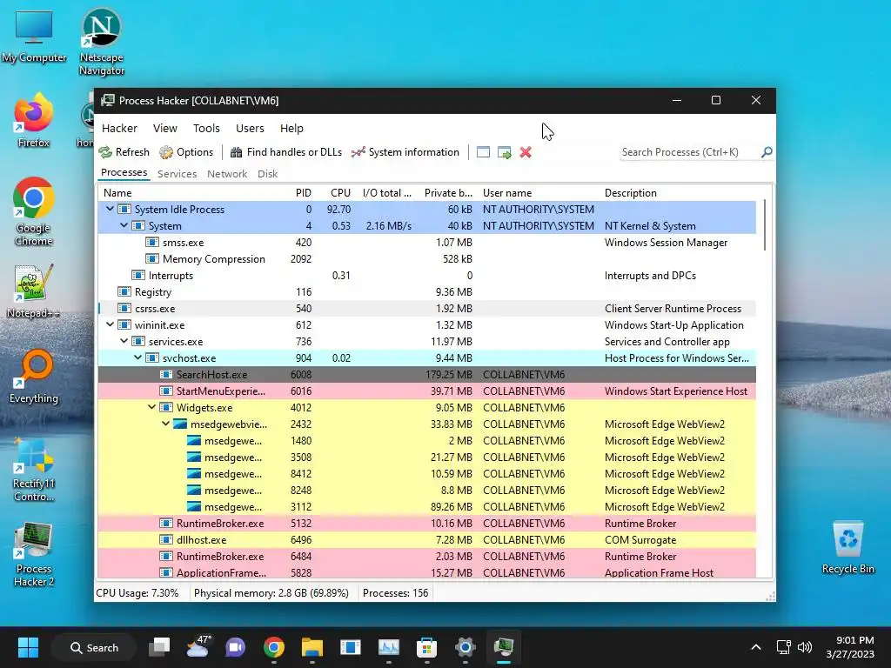Select the Registry process row
This screenshot has height=668, width=891.
[427, 292]
